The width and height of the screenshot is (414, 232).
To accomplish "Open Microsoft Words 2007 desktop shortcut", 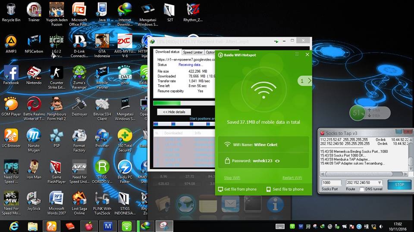I will pyautogui.click(x=56, y=203).
